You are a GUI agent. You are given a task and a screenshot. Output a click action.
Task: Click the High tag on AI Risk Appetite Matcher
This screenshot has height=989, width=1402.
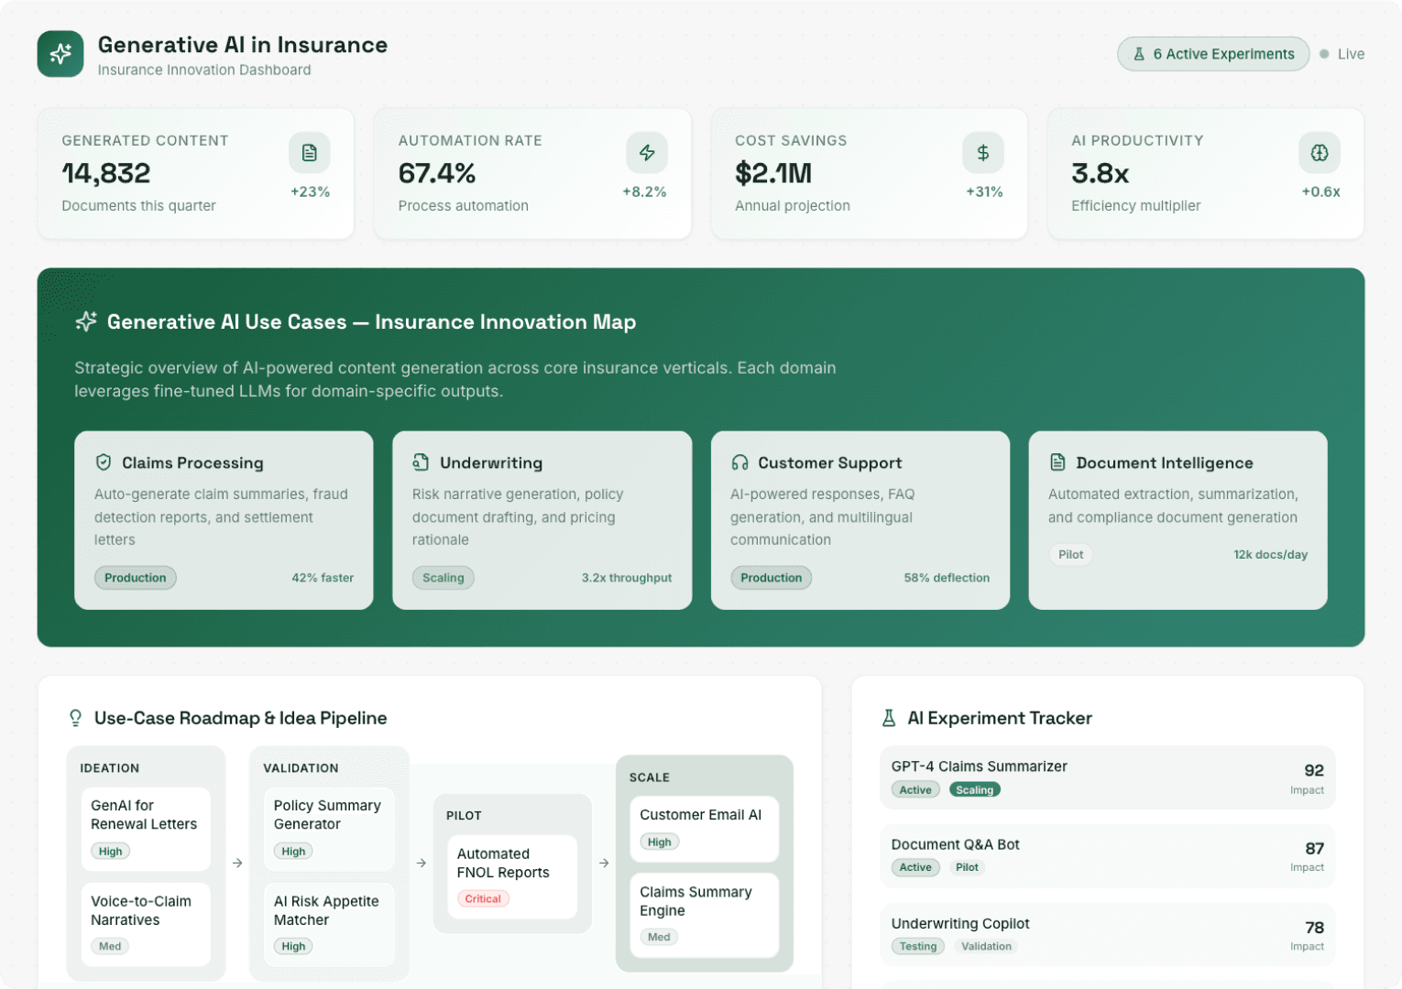point(293,946)
